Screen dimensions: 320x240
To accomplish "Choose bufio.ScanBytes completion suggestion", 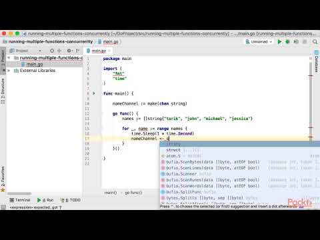I will click(x=240, y=162).
